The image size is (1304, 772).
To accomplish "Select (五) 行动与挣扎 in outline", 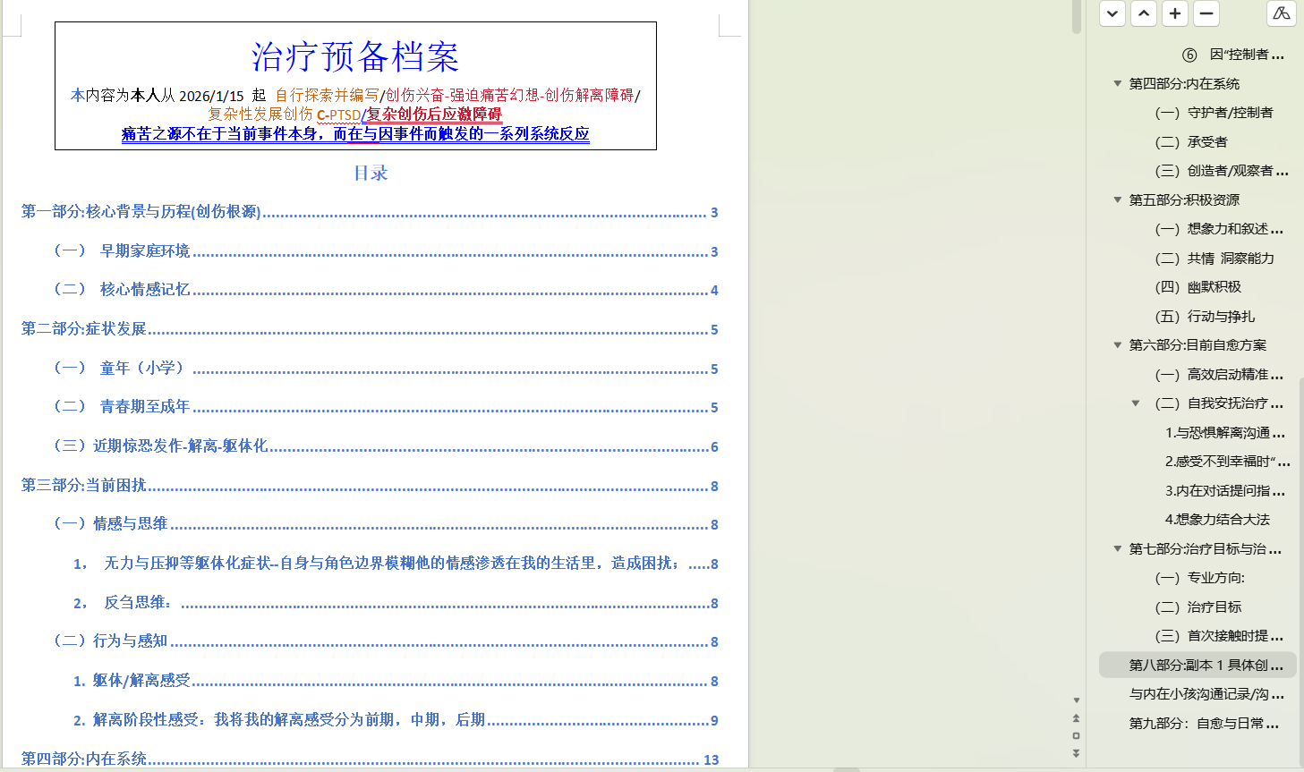I will tap(1205, 316).
